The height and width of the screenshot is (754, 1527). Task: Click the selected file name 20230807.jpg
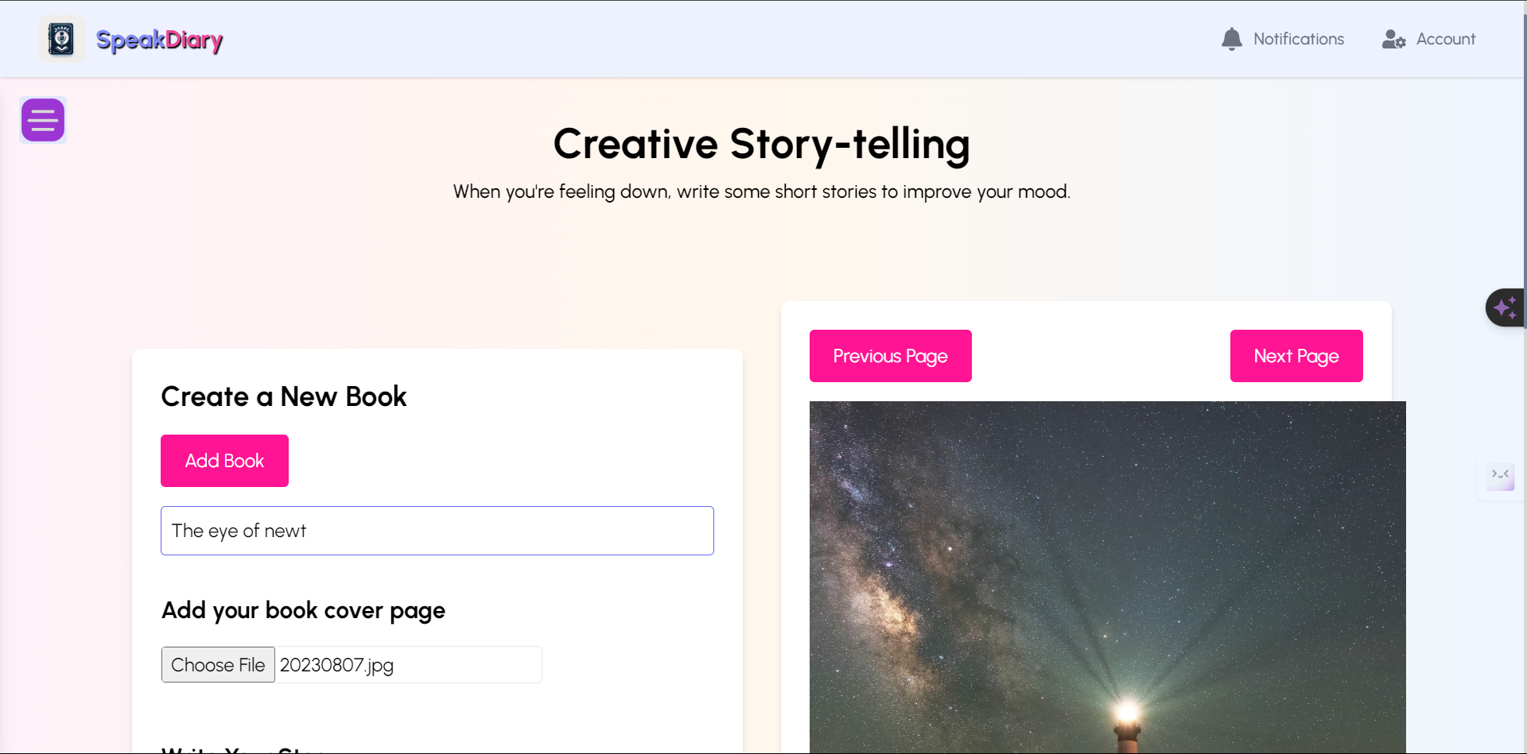tap(336, 665)
